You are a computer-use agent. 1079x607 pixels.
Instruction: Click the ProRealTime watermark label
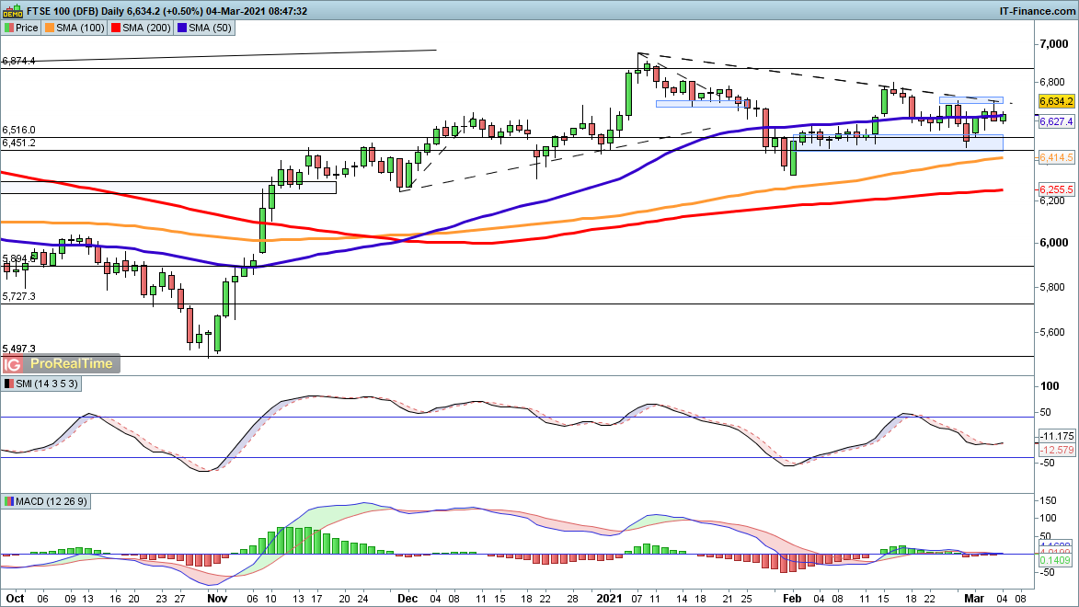point(72,363)
